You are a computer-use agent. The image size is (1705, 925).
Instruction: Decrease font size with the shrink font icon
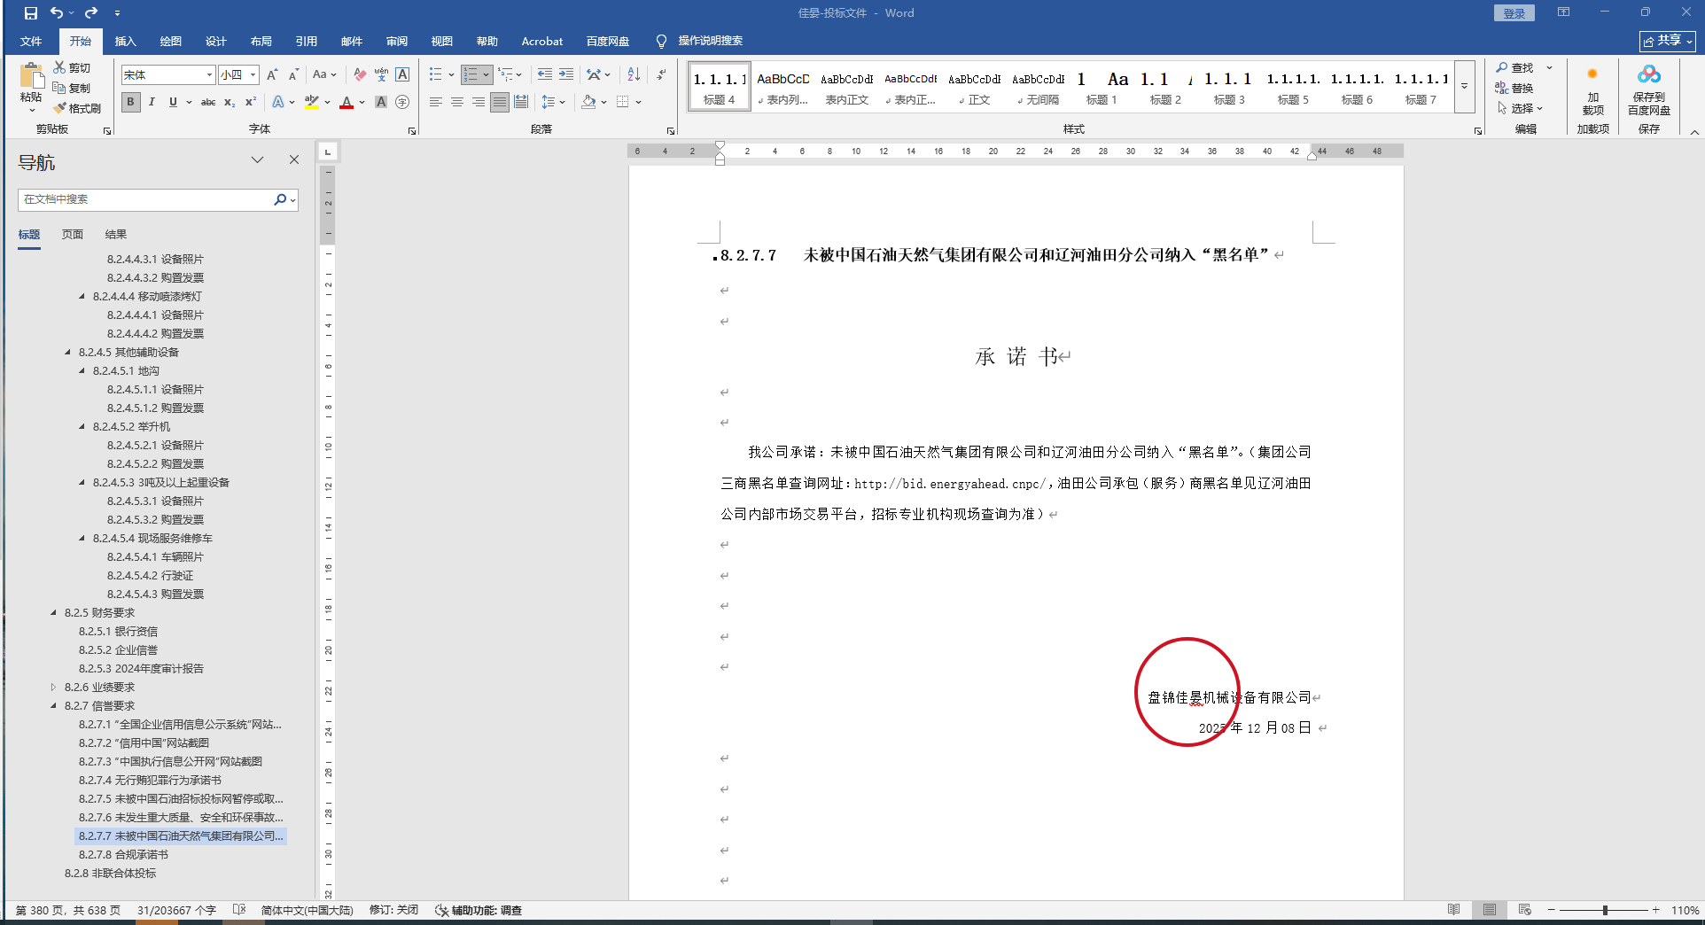tap(293, 75)
